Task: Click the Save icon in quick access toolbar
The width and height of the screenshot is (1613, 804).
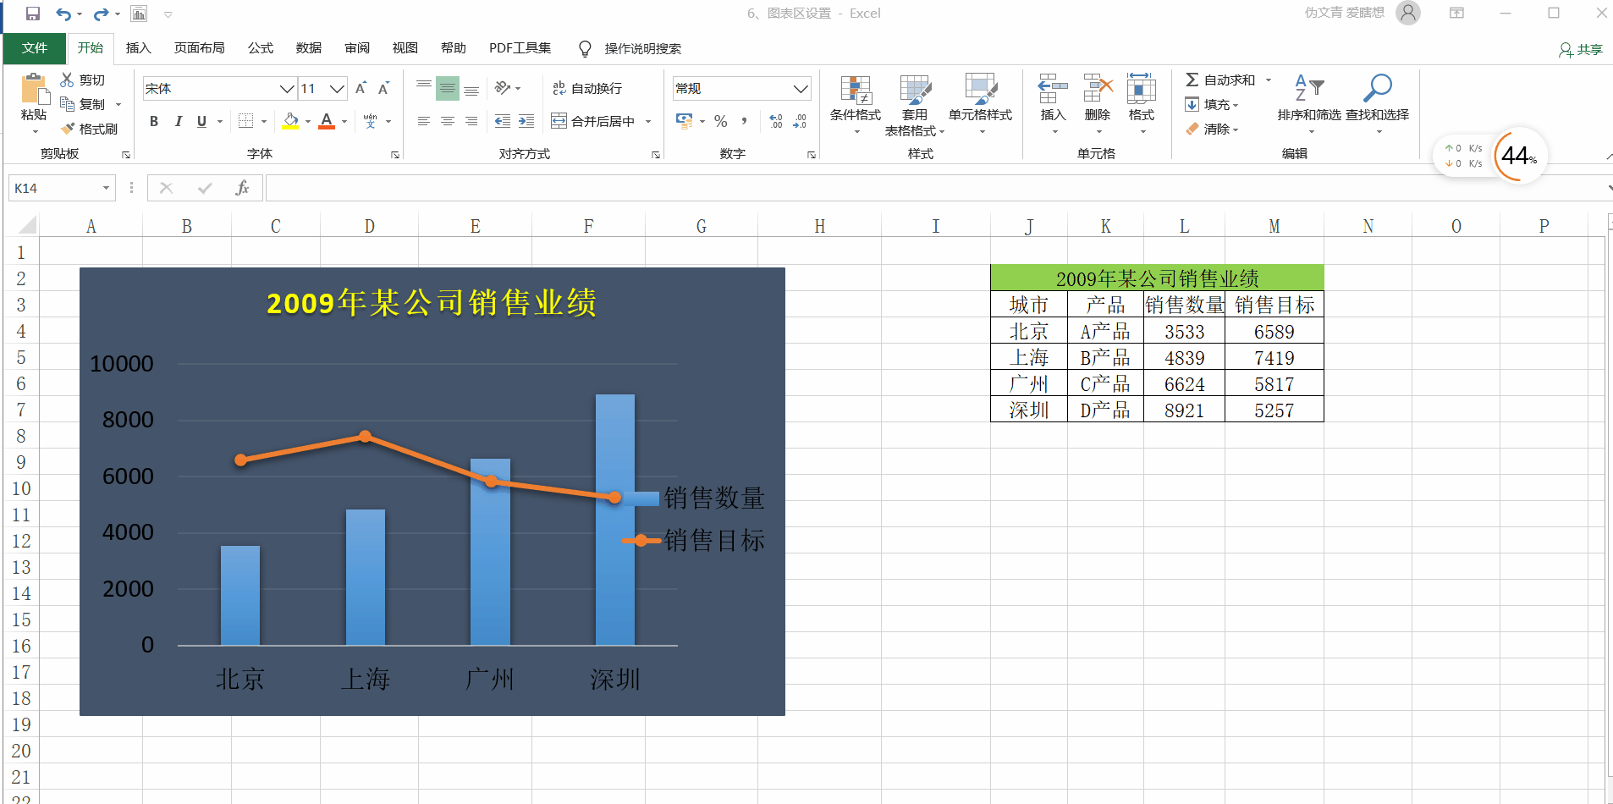Action: tap(33, 14)
